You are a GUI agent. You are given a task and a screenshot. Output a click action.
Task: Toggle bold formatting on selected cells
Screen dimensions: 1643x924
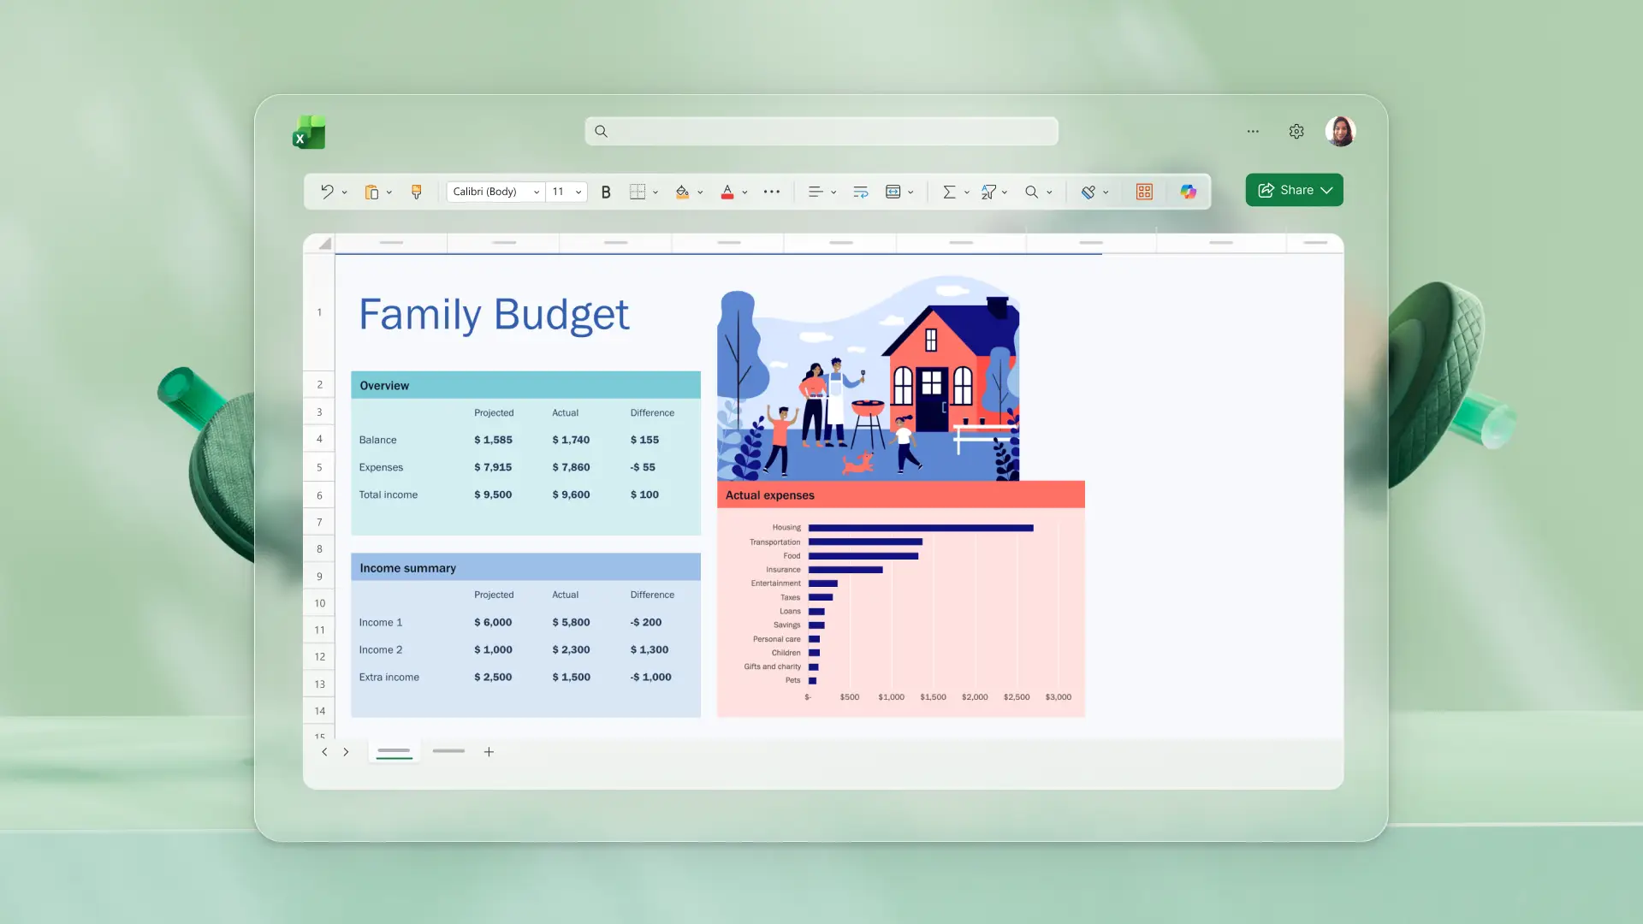(x=606, y=192)
